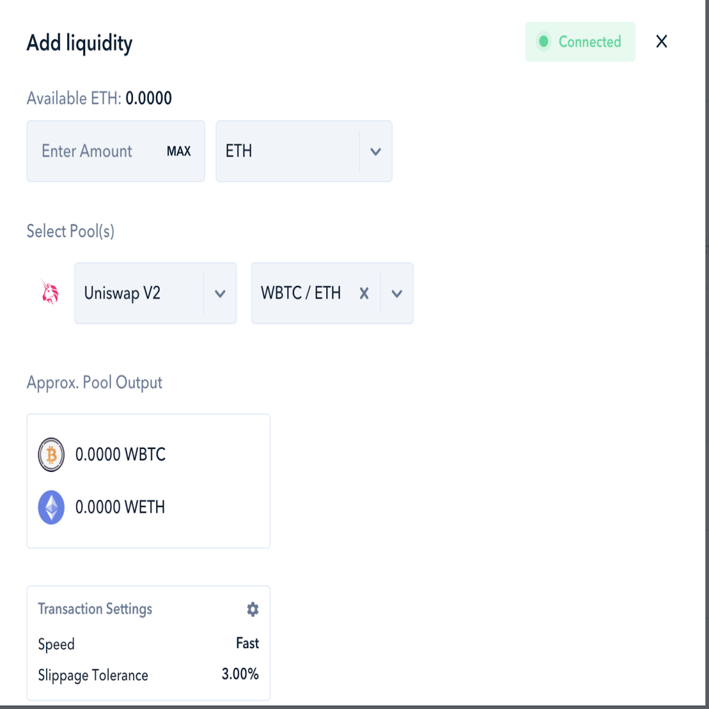Click the 3.00% slippage tolerance value
709x709 pixels.
point(240,674)
